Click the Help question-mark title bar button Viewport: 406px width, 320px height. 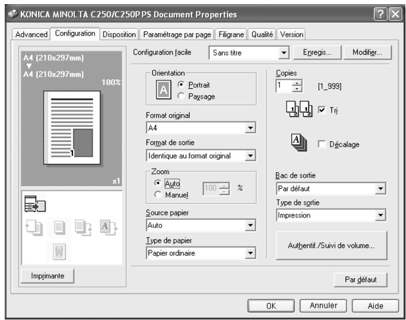[380, 14]
